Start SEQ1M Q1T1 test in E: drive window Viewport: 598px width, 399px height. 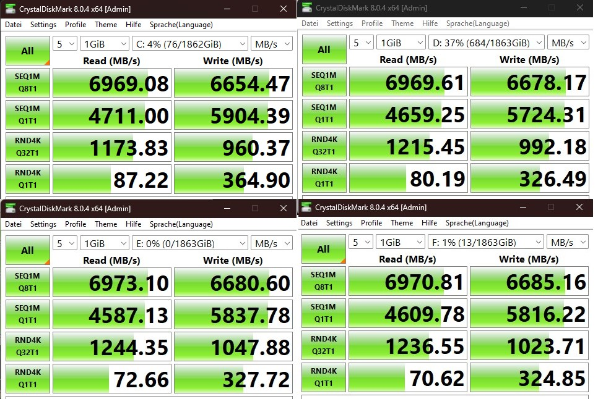tap(28, 314)
